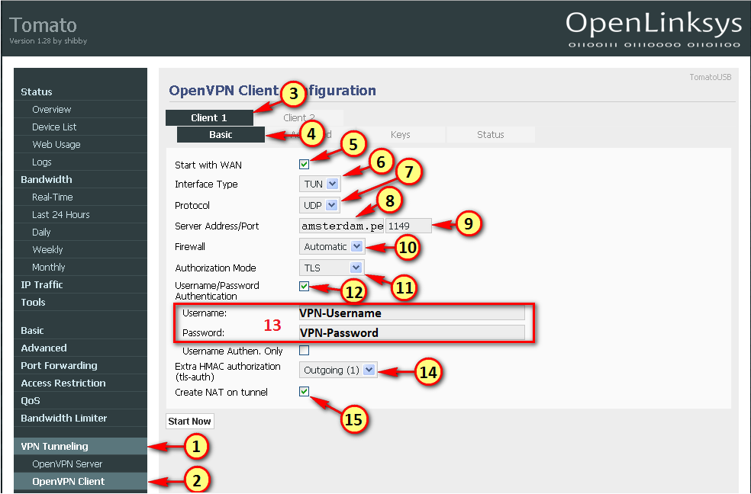Click the Tomato title in header
Image resolution: width=751 pixels, height=494 pixels.
(x=43, y=25)
